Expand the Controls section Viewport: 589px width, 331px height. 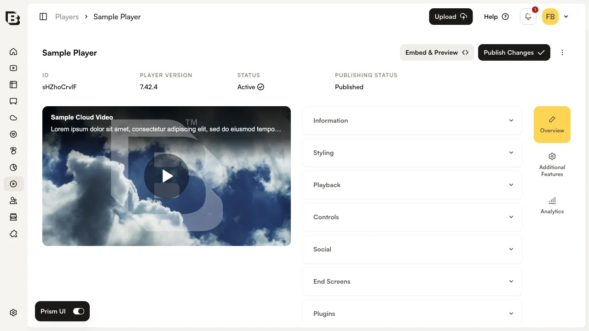point(412,217)
